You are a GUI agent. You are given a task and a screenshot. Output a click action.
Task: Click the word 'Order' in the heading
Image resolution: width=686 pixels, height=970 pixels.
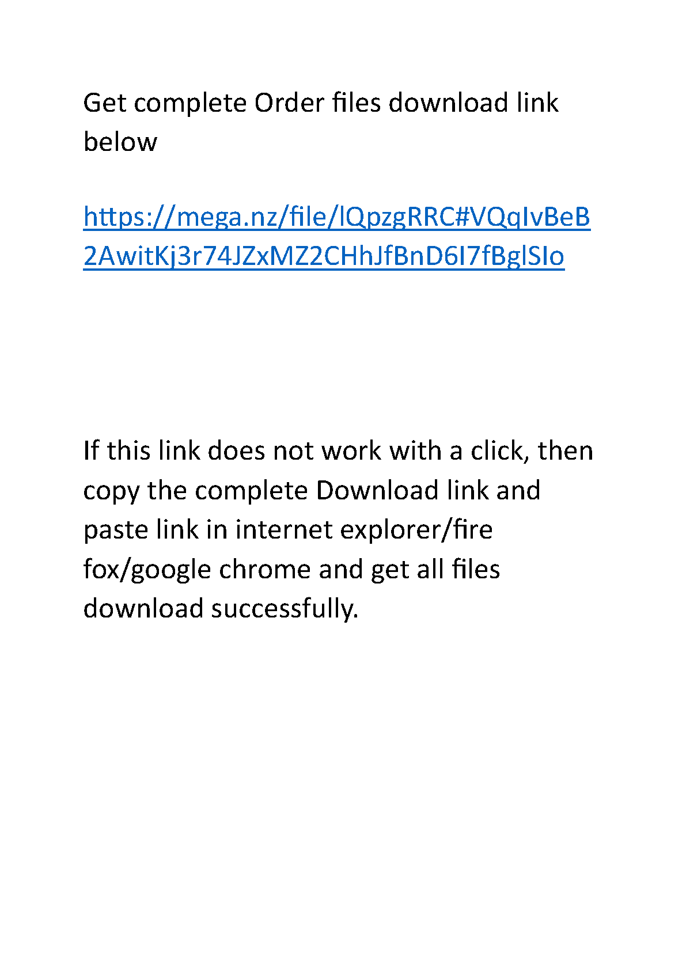pyautogui.click(x=289, y=103)
